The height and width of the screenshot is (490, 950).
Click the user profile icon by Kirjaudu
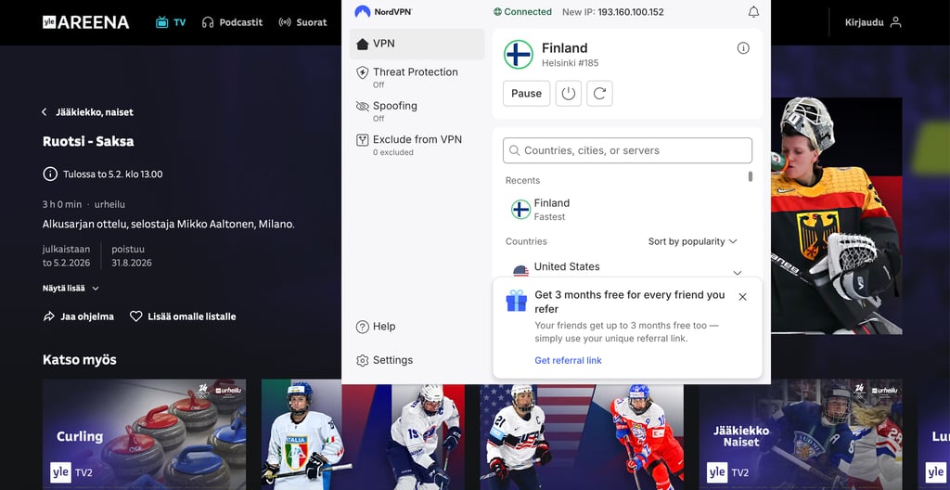pos(896,22)
